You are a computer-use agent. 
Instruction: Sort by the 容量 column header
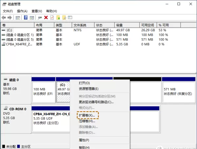pos(120,25)
